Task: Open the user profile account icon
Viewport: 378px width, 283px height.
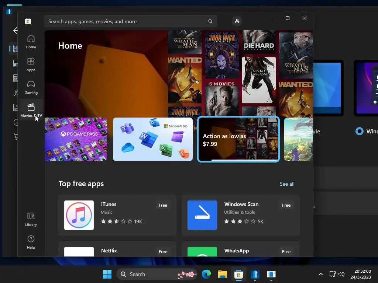Action: pos(237,21)
